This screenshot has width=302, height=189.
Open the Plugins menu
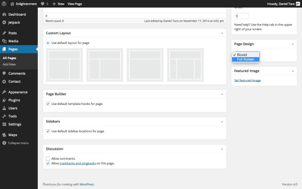click(x=19, y=100)
